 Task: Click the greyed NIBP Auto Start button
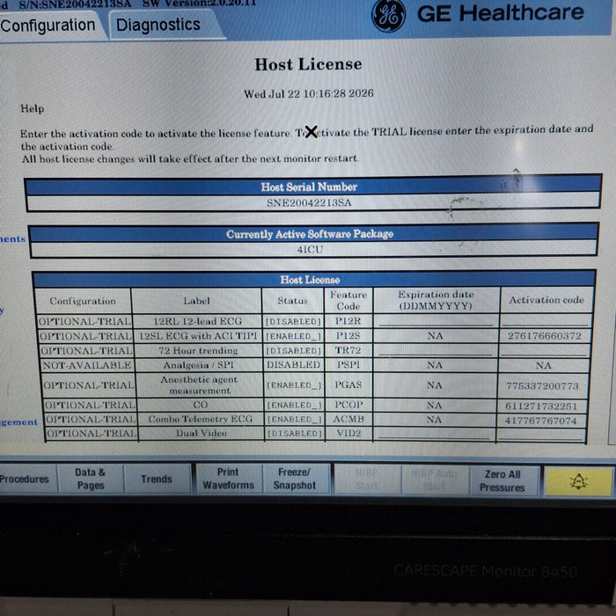[x=434, y=480]
